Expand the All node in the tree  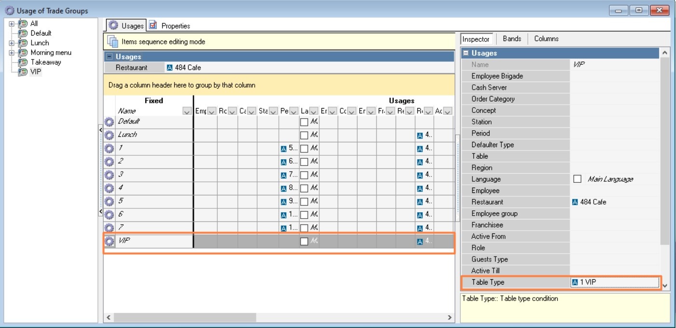pyautogui.click(x=12, y=23)
